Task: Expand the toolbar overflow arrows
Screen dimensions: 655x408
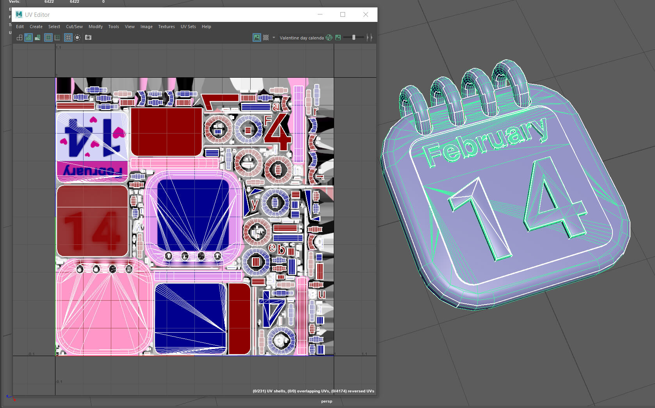Action: coord(369,37)
